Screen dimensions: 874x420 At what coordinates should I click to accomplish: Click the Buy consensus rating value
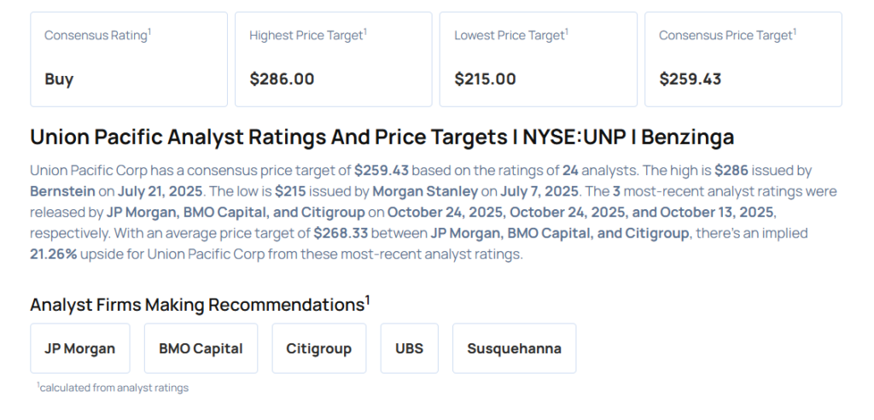pyautogui.click(x=59, y=79)
